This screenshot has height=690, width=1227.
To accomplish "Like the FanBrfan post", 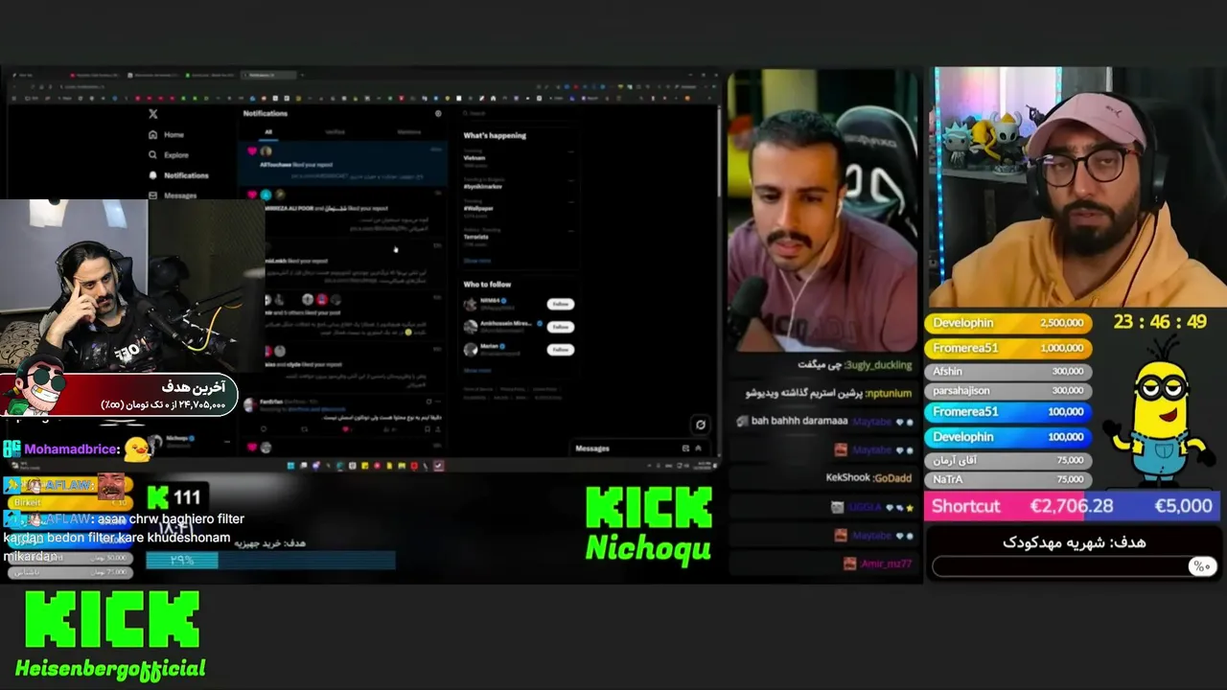I will [346, 429].
